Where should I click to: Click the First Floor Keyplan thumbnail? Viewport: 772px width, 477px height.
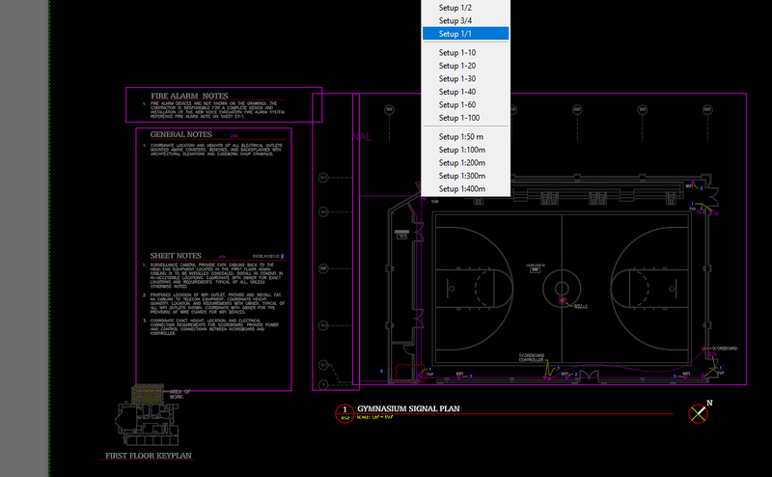149,416
